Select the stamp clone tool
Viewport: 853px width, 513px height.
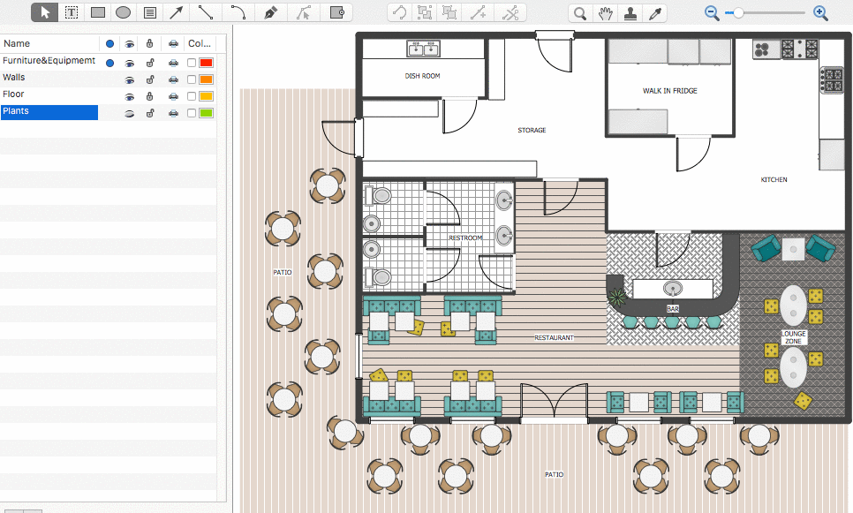tap(630, 13)
